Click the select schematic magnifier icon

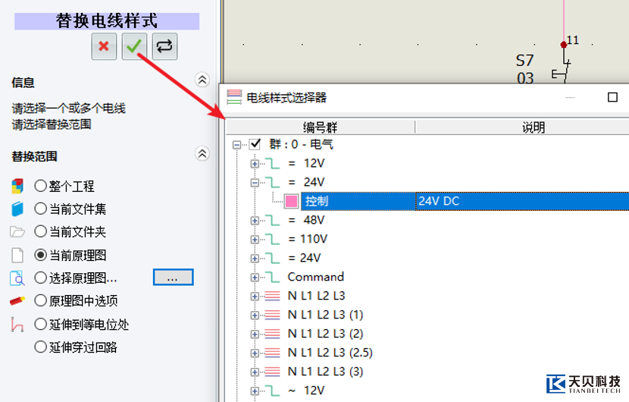pyautogui.click(x=17, y=278)
